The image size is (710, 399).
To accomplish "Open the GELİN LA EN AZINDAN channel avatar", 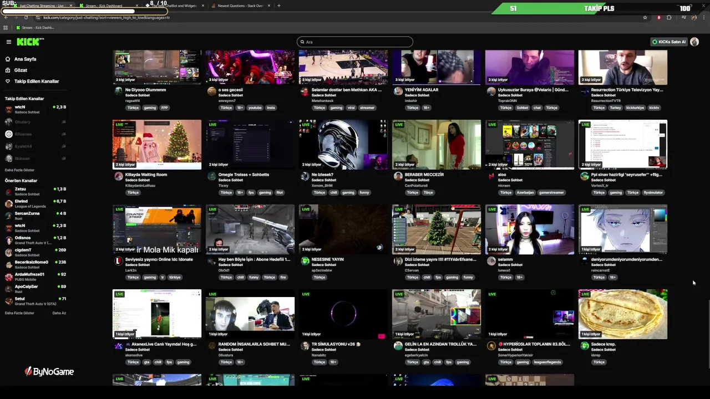I will 398,346.
